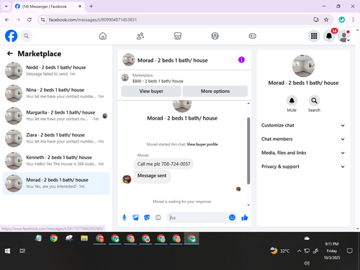The width and height of the screenshot is (360, 270).
Task: Click the browser back arrow
Action: point(7,19)
